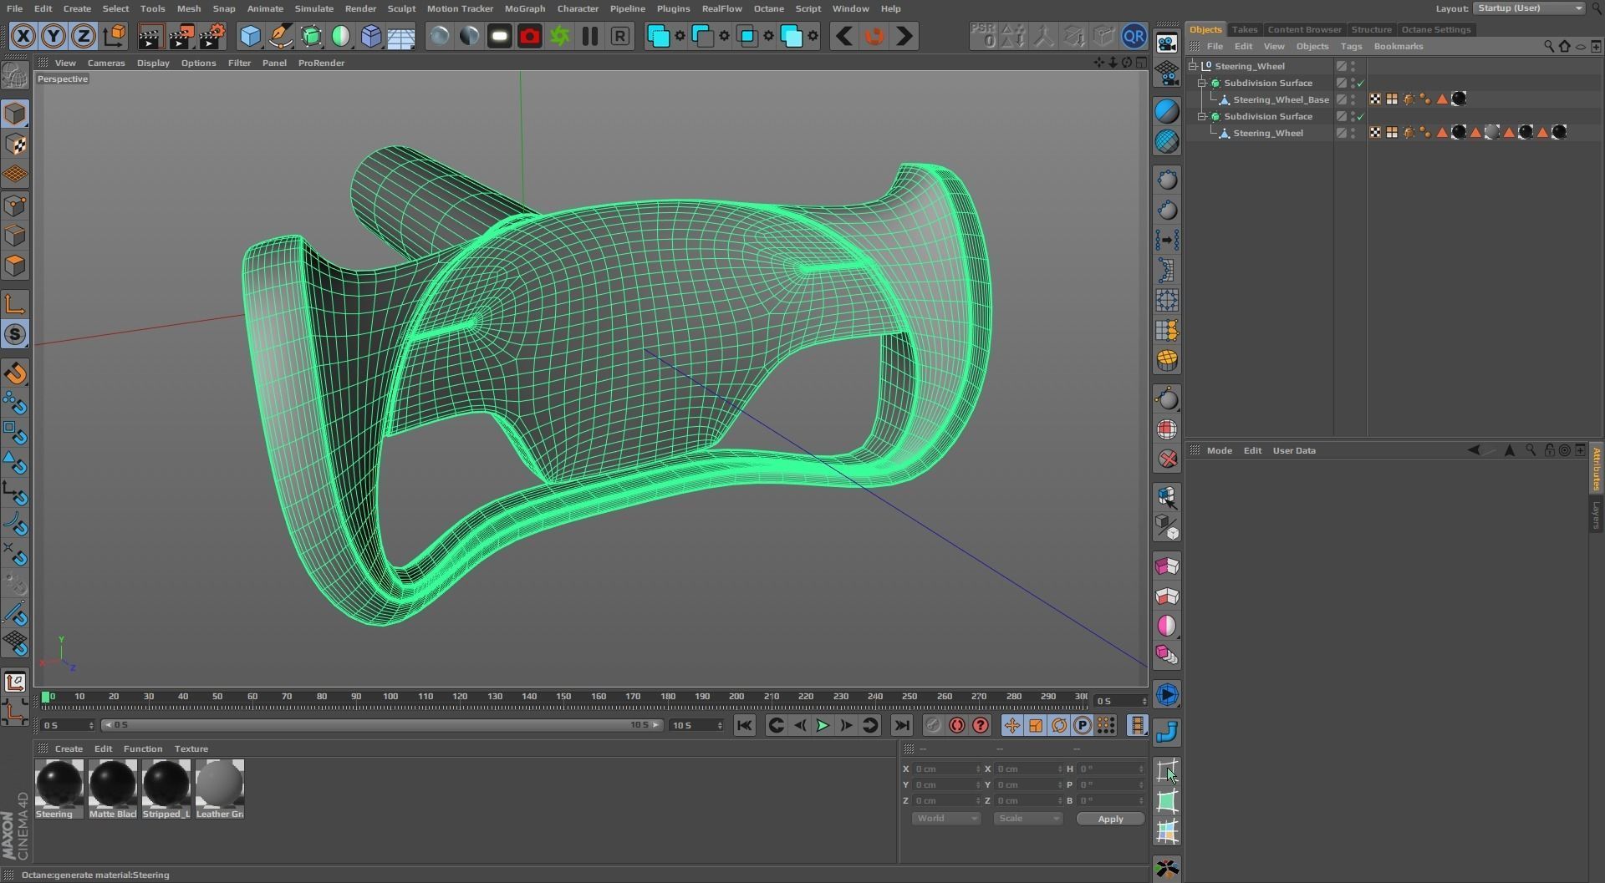Image resolution: width=1605 pixels, height=883 pixels.
Task: Collapse the second Subdivision Surface row
Action: point(1202,116)
